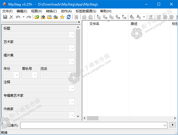Click the Remove tag X icon
178x135 pixels.
[11, 17]
